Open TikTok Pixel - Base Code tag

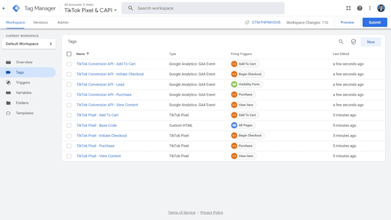point(97,125)
